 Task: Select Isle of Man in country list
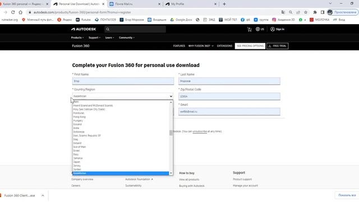click(121, 147)
